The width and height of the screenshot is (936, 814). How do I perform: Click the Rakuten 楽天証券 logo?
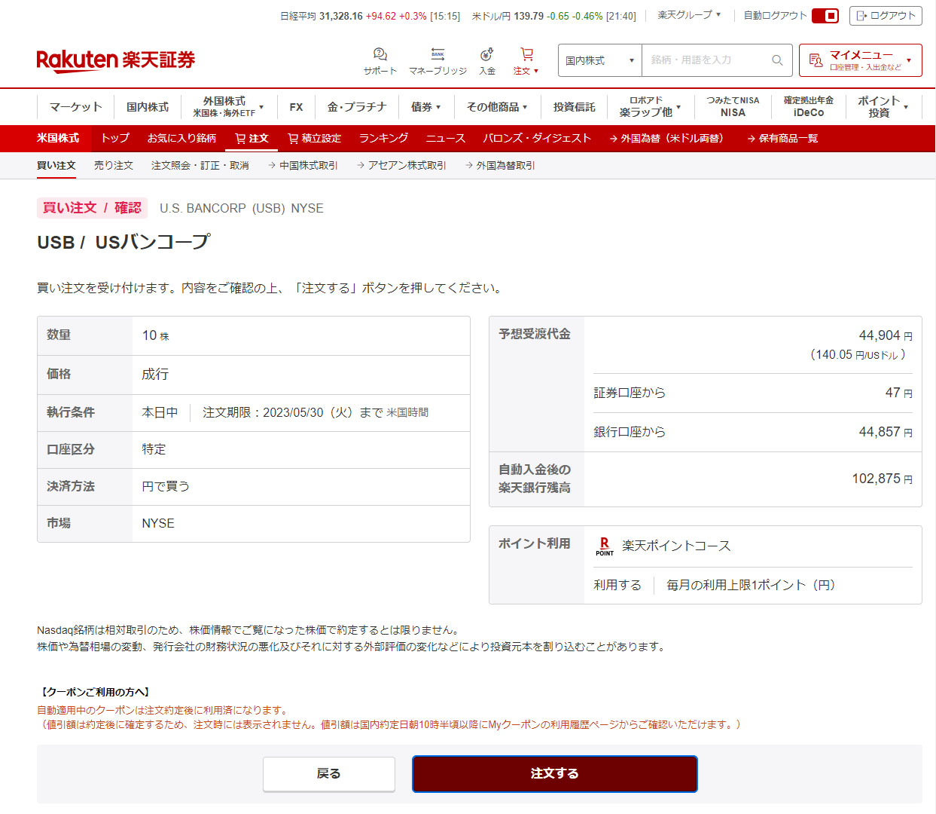click(x=116, y=60)
